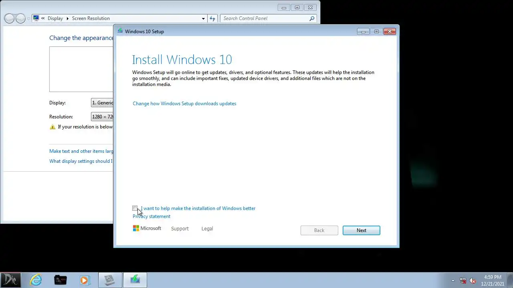Open the Support link

click(180, 229)
